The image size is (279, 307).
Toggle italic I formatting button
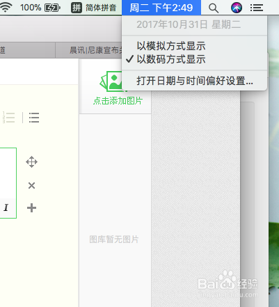(6, 207)
